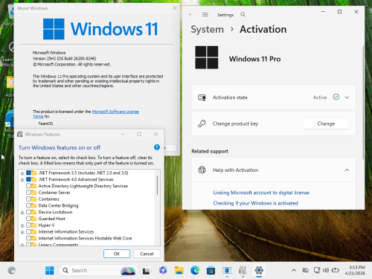This screenshot has width=372, height=279.
Task: Enable the Guarded Host checkbox
Action: click(x=28, y=219)
